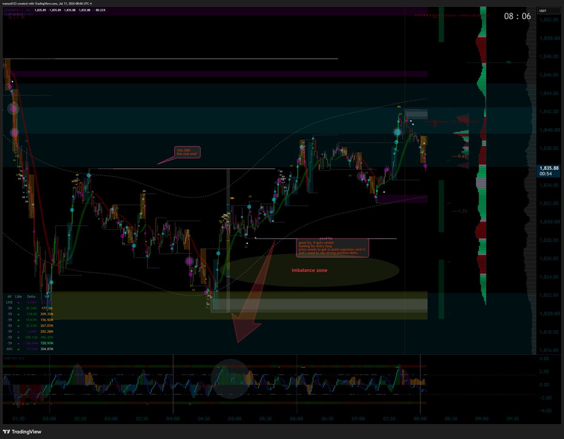The image size is (564, 439).
Task: Click the 1,818.00 price scale label
Action: (549, 332)
